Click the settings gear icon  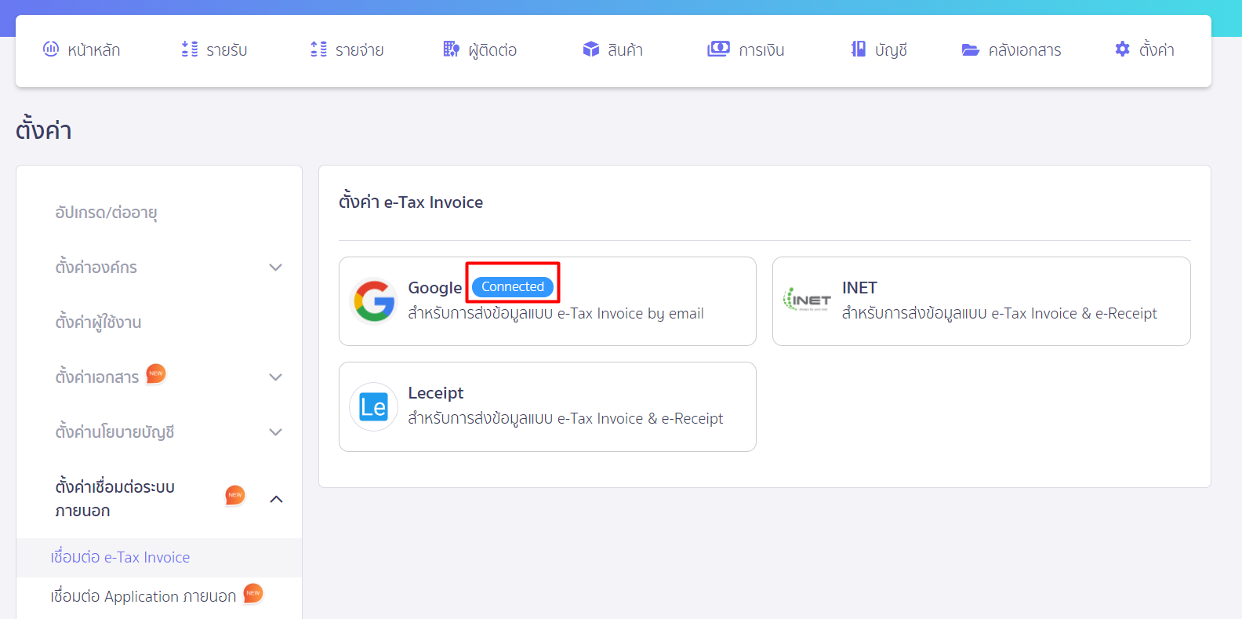pyautogui.click(x=1123, y=49)
